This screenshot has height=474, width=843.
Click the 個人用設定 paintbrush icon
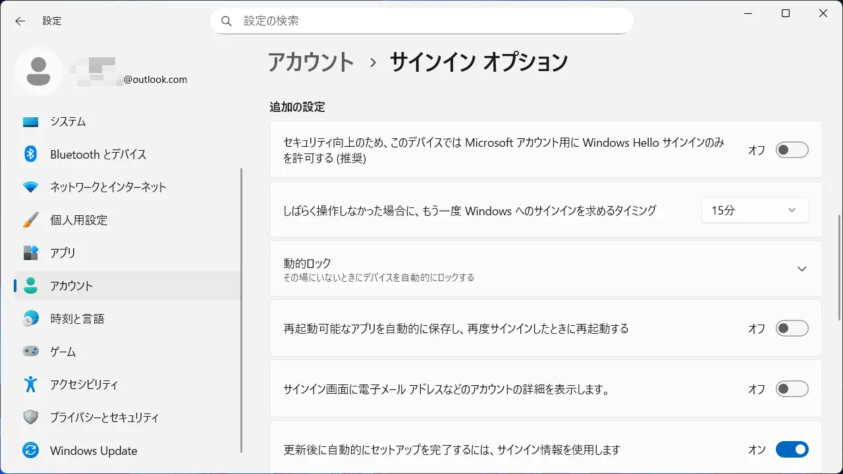click(x=30, y=220)
